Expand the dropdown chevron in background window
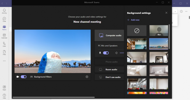190x100 pixels. pos(175,11)
